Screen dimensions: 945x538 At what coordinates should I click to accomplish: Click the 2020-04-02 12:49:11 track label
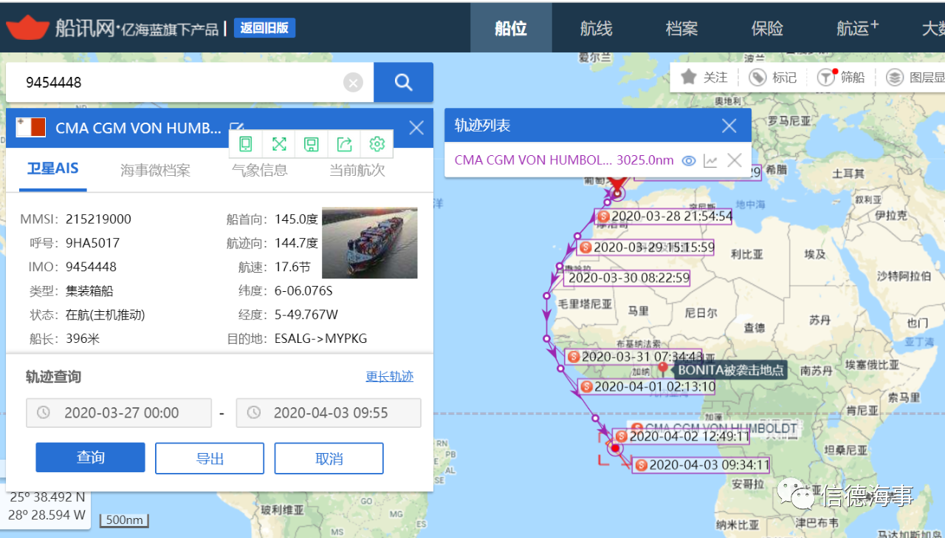(x=681, y=437)
